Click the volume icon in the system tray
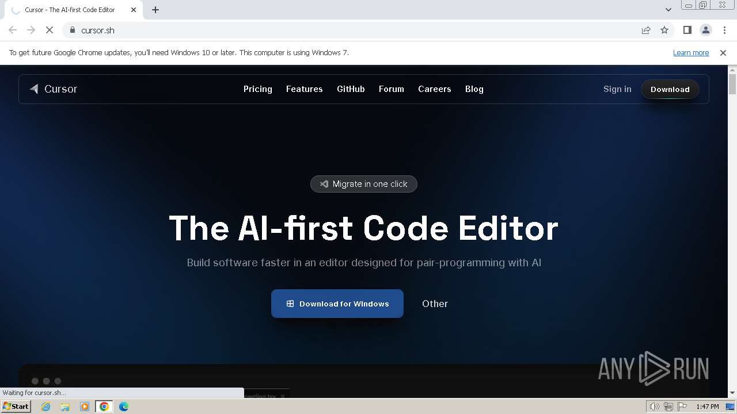Image resolution: width=737 pixels, height=414 pixels. coord(654,407)
